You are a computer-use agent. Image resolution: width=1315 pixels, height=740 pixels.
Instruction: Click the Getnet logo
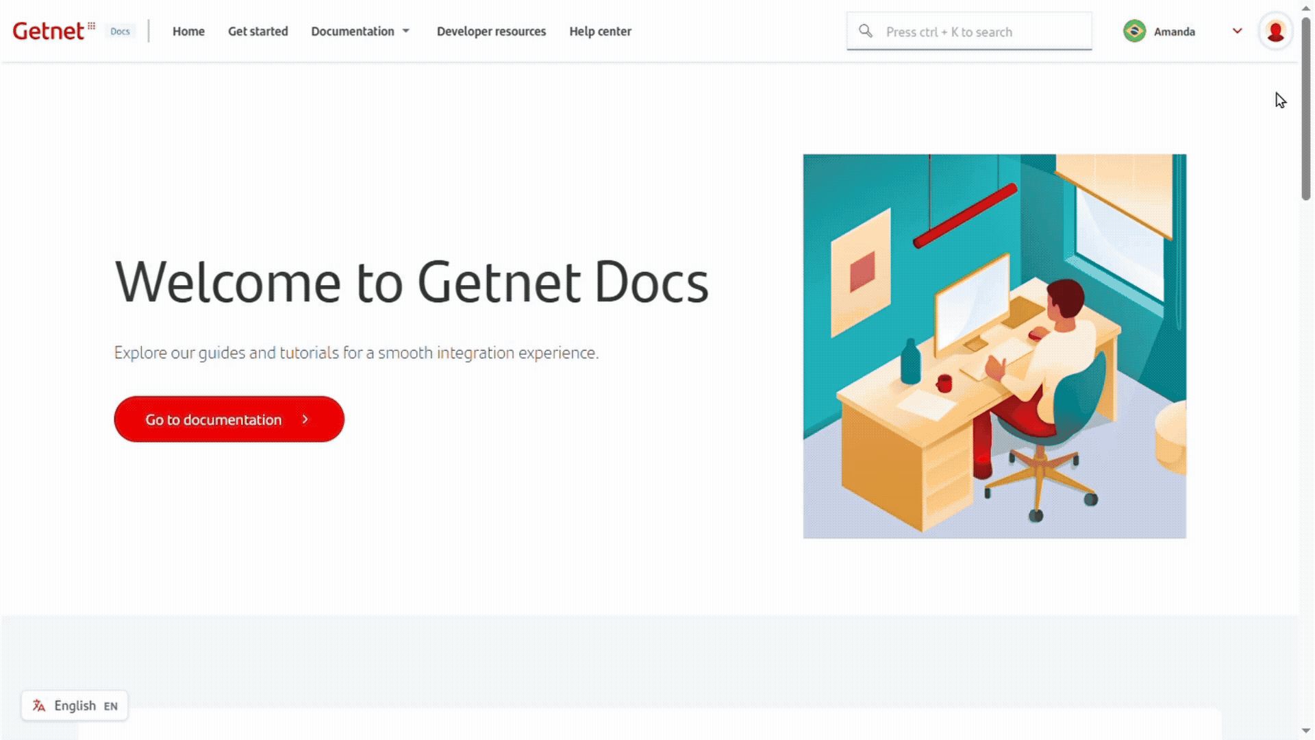point(53,31)
